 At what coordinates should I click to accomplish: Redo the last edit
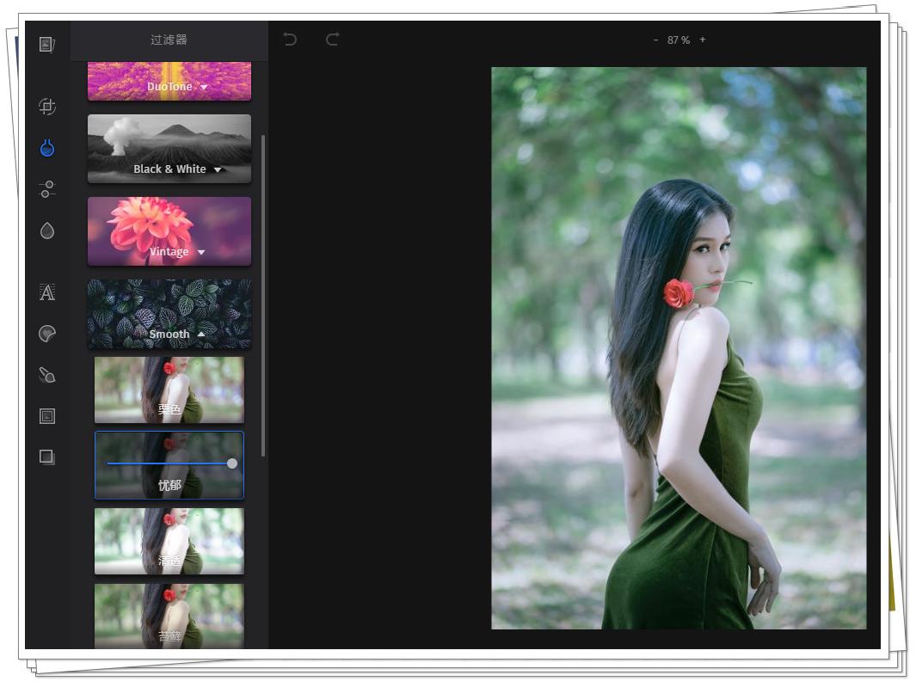coord(332,40)
